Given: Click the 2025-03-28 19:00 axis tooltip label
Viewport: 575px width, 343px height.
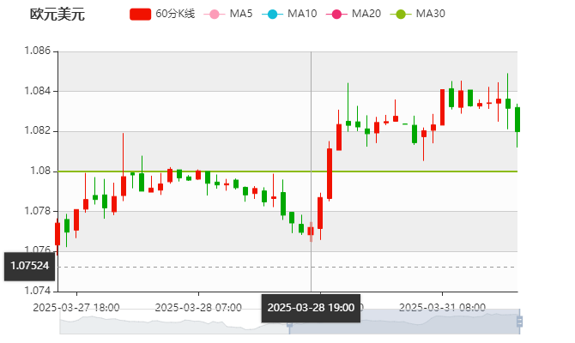Looking at the screenshot, I should [309, 307].
